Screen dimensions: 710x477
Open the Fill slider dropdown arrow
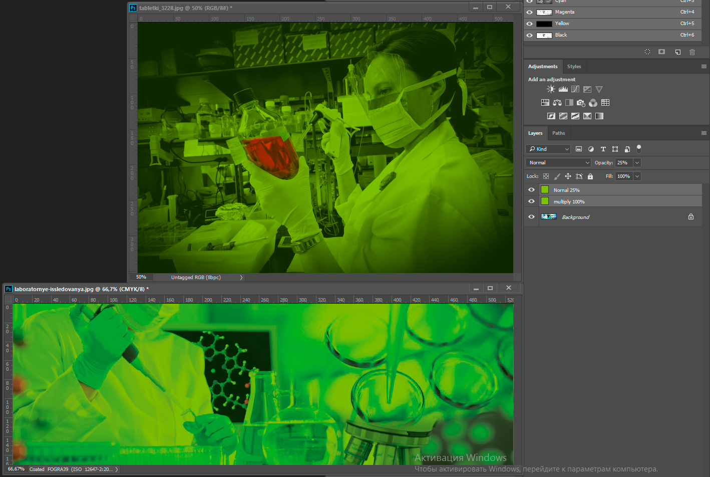point(637,176)
